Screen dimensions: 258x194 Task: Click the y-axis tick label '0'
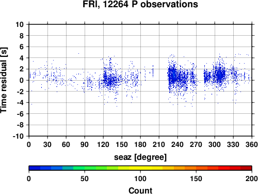coord(22,80)
